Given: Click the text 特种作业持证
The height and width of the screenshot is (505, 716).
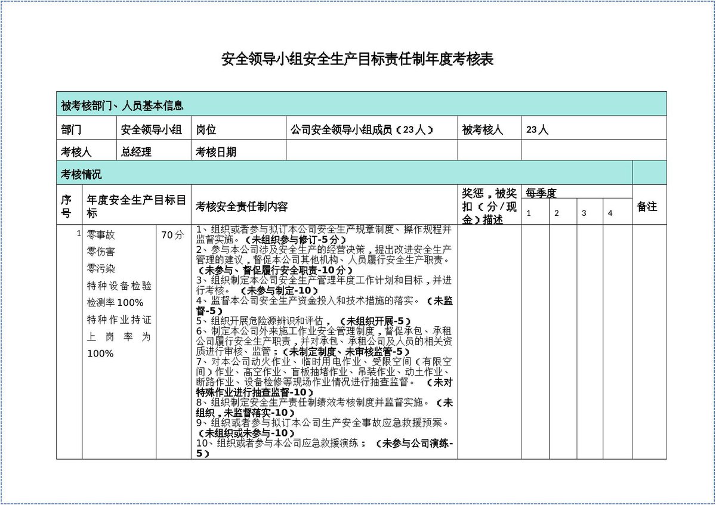Looking at the screenshot, I should [x=119, y=320].
